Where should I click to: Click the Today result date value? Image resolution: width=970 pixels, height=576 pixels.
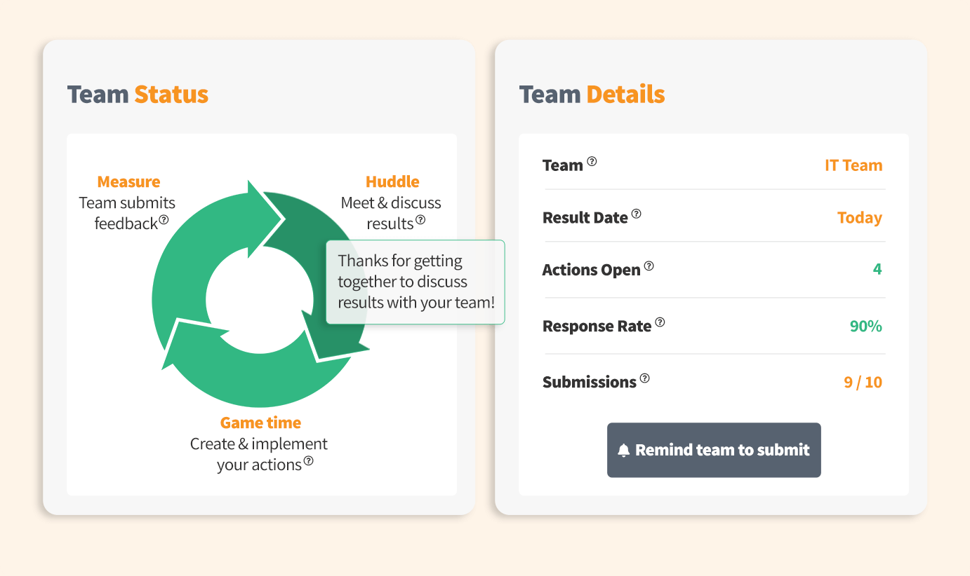point(859,218)
